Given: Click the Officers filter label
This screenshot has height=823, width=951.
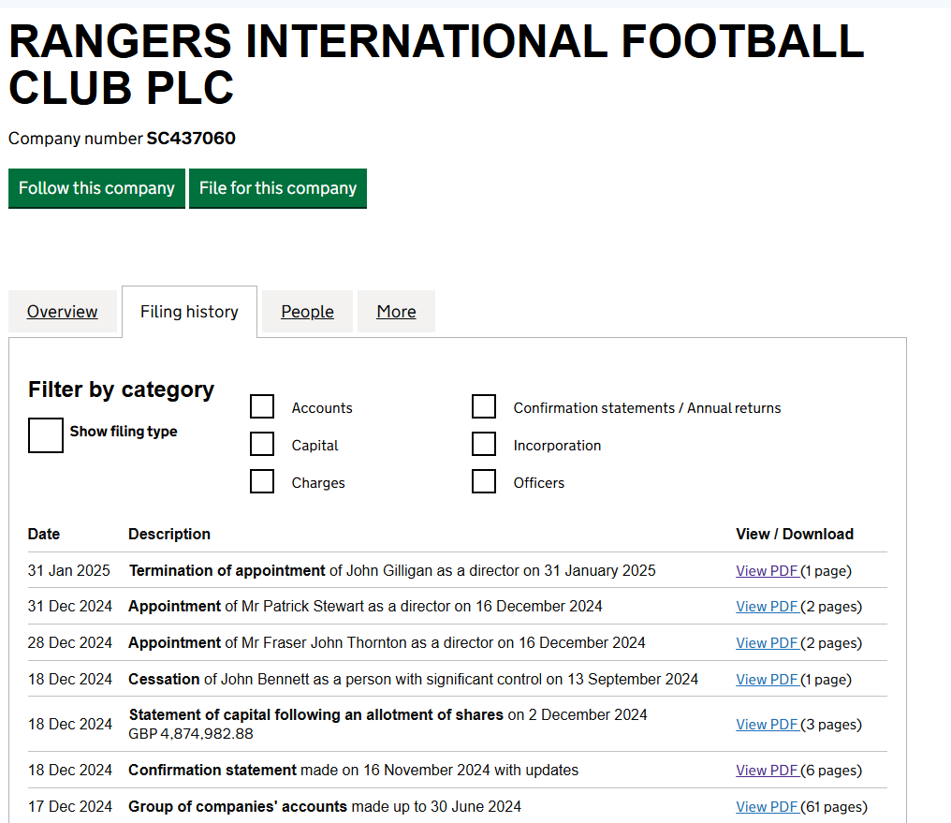Looking at the screenshot, I should tap(538, 483).
